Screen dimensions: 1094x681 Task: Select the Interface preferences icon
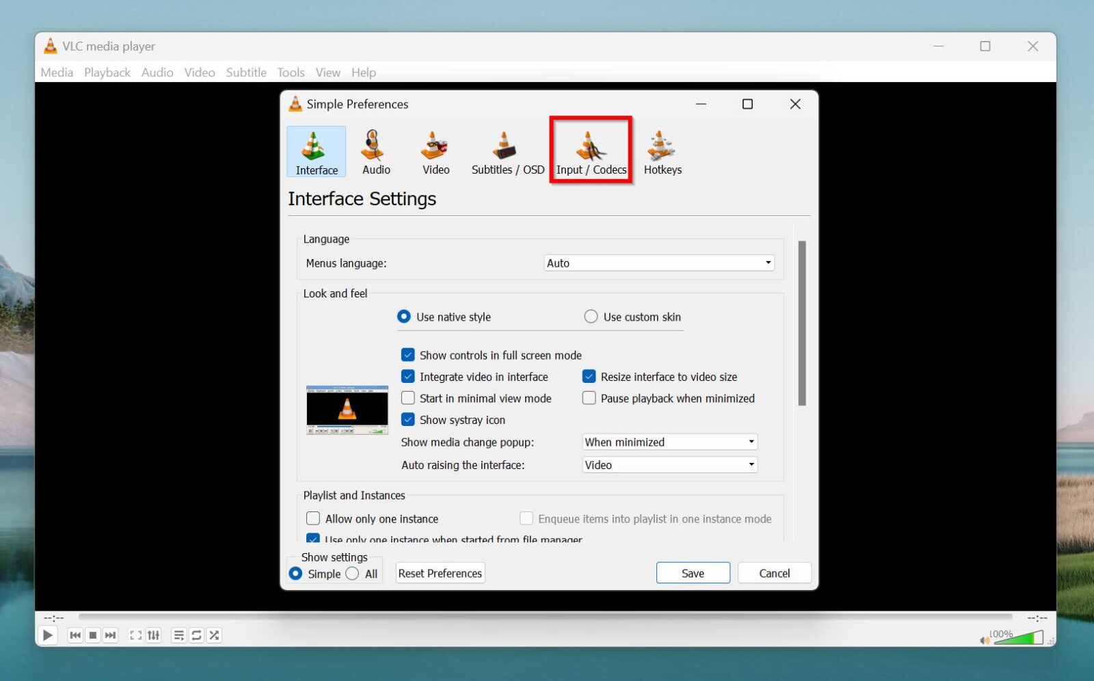coord(316,151)
